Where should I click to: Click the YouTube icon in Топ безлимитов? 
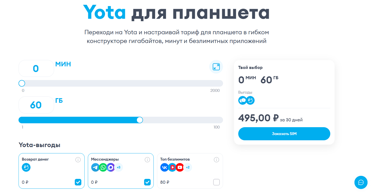pos(180,167)
